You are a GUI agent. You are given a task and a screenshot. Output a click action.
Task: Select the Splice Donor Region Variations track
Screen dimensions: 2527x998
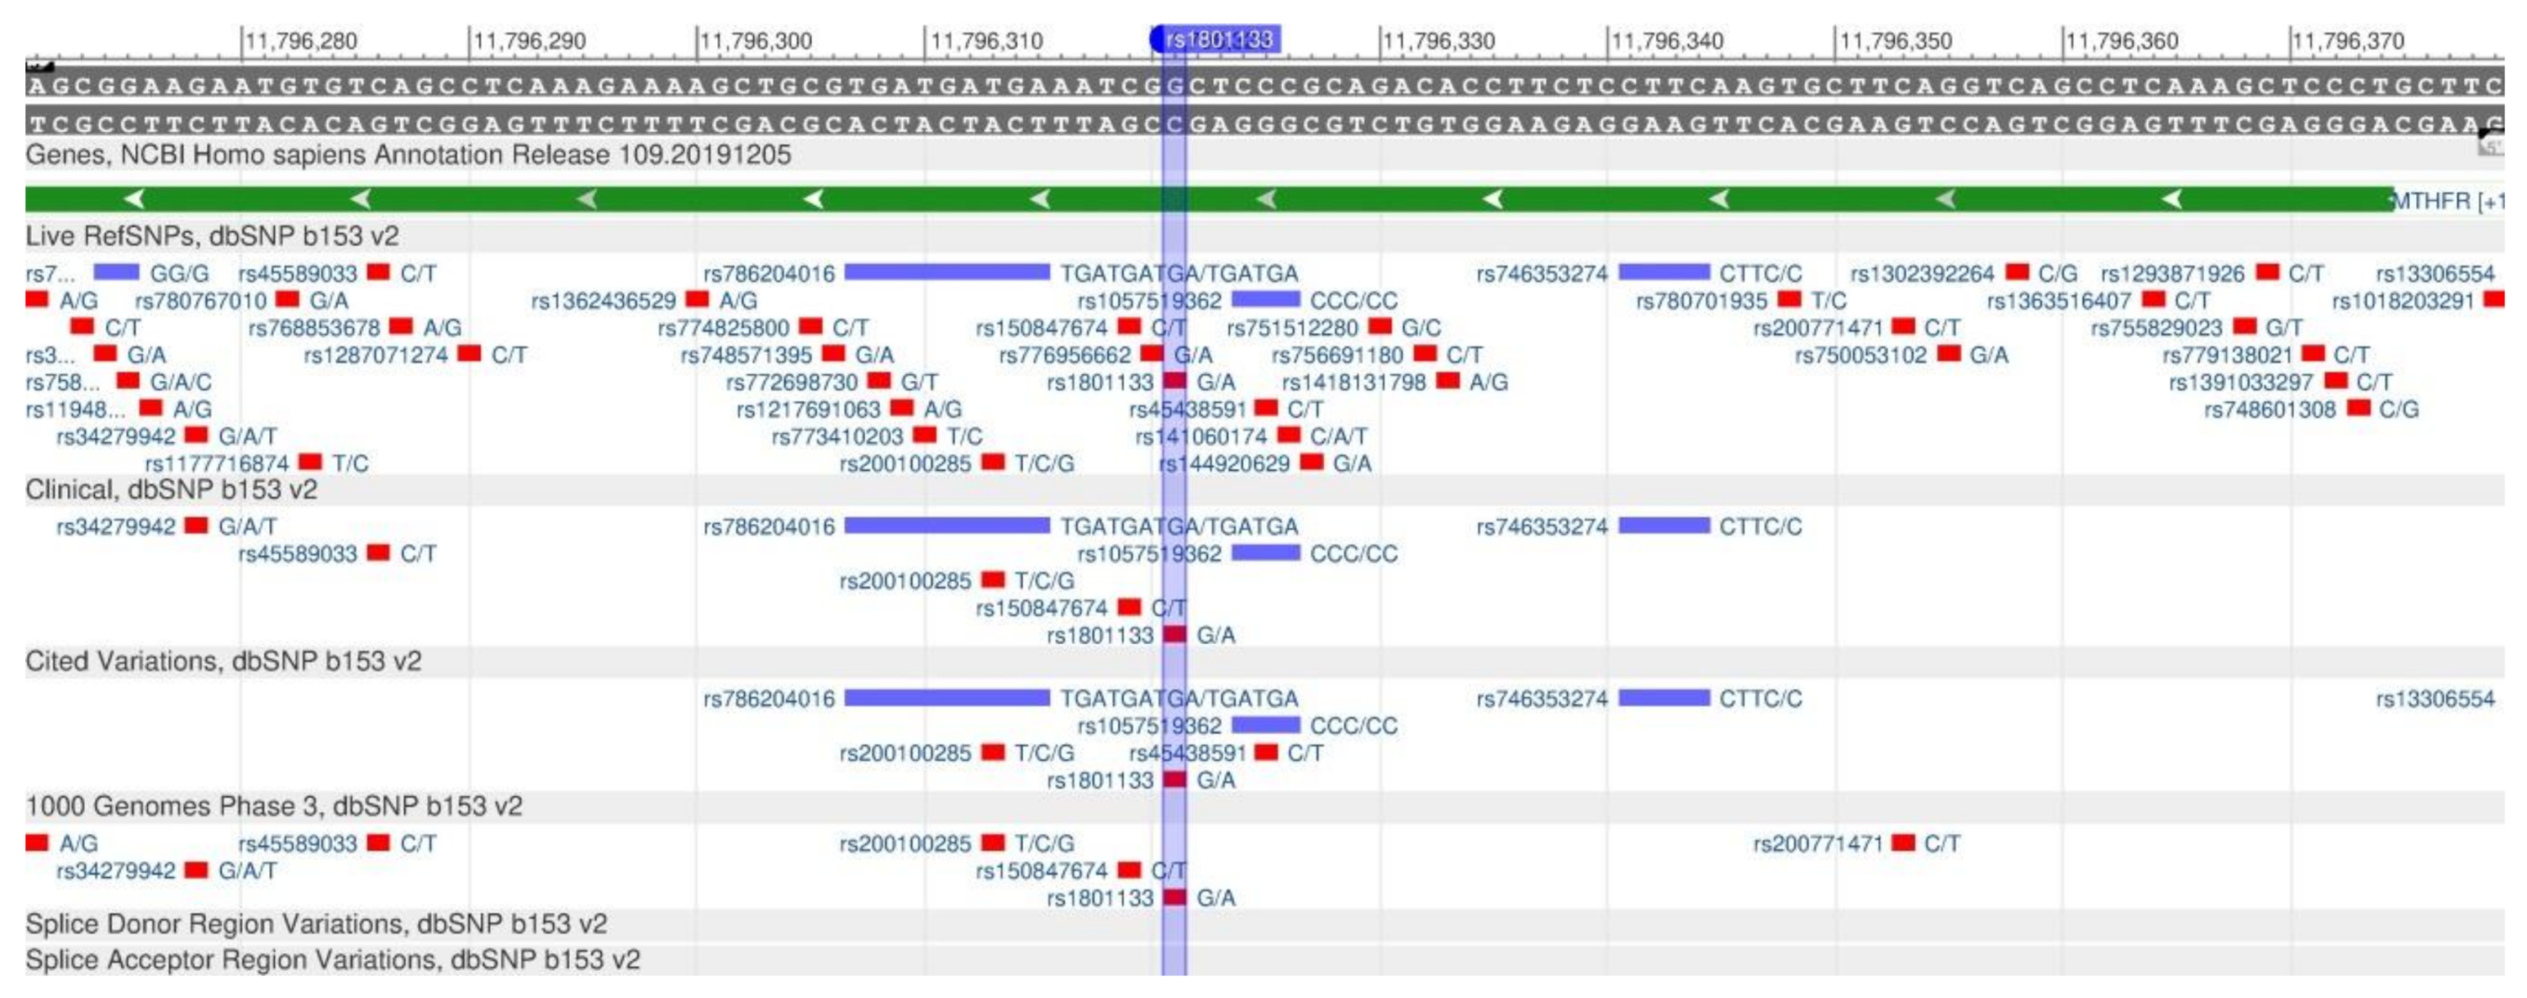(316, 924)
